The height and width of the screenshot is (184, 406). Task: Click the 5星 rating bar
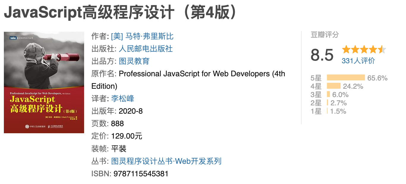tap(346, 78)
